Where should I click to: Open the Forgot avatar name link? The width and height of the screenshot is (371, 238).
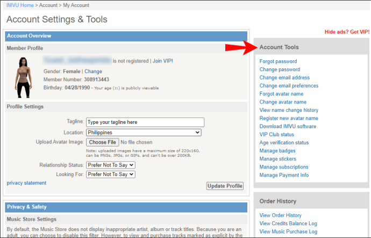[x=281, y=94]
